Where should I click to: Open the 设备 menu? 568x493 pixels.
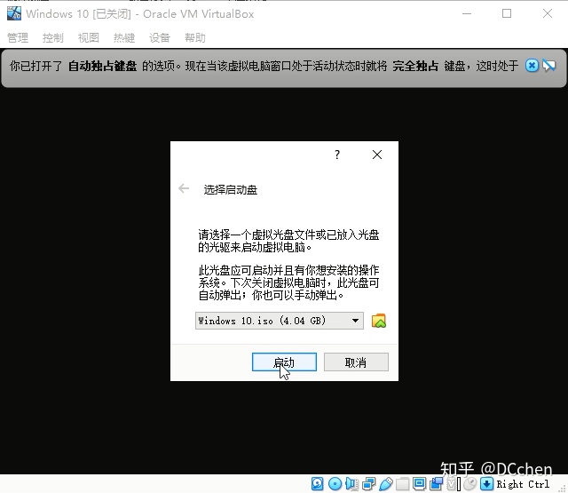point(160,37)
